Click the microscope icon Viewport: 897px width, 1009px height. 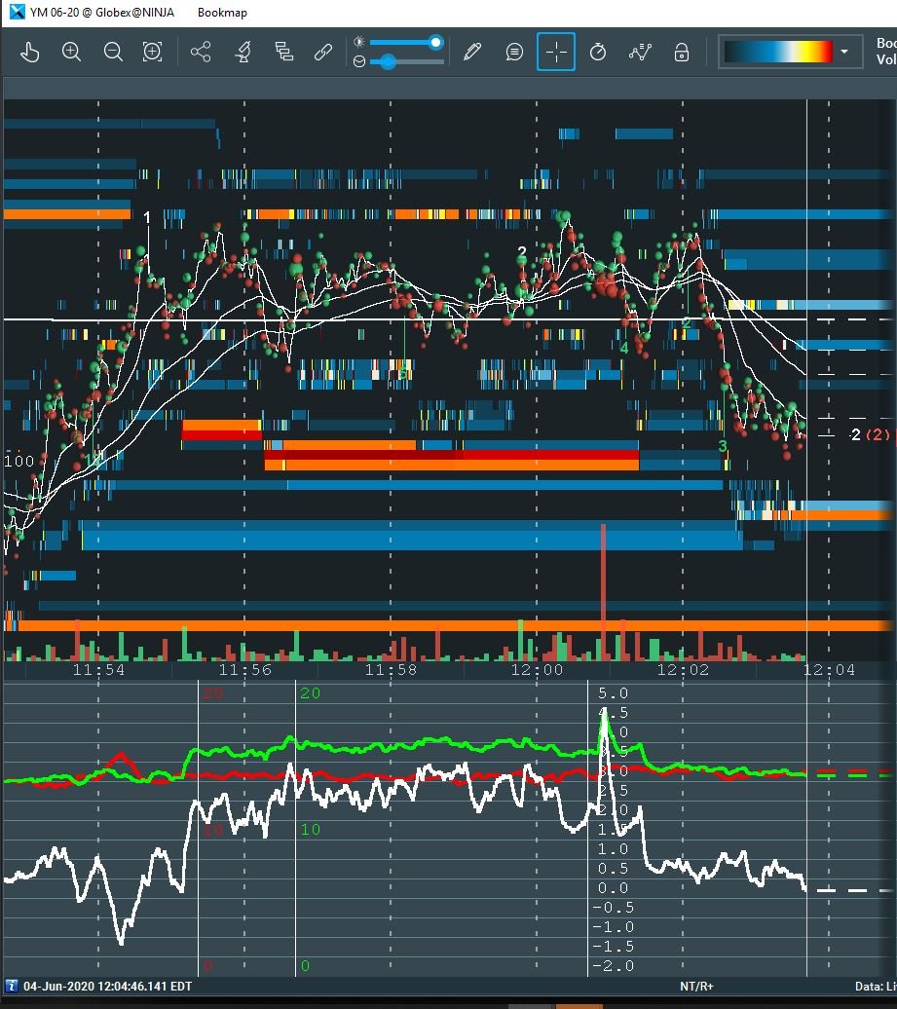coord(243,53)
